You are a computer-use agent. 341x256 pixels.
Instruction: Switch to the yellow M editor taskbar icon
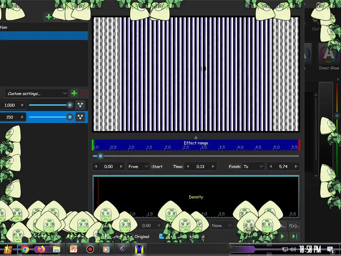point(139,249)
